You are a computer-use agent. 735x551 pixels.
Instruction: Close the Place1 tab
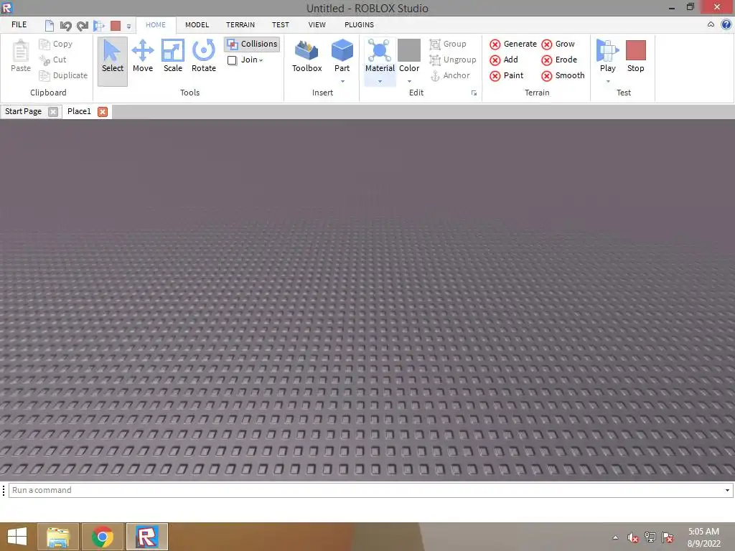pos(103,111)
